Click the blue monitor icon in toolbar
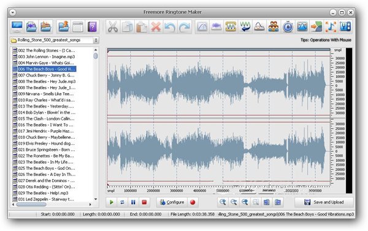The image size is (368, 231). (17, 27)
